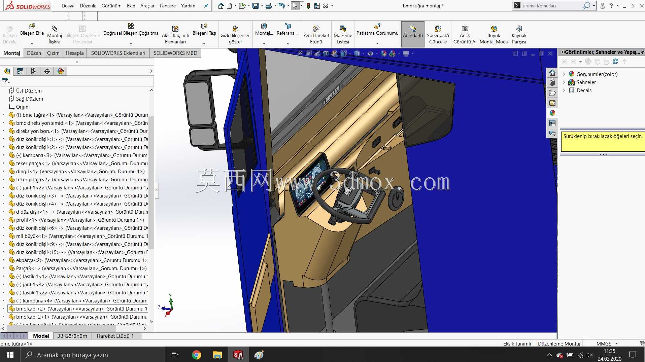
Task: Open the File Explorer task pane tab
Action: pyautogui.click(x=552, y=93)
